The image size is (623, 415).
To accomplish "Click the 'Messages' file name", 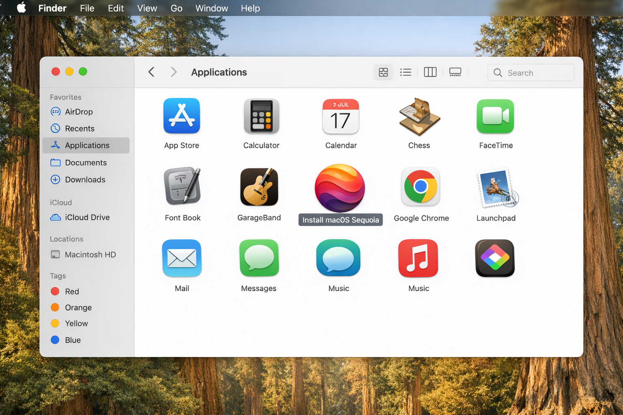I will click(x=259, y=289).
